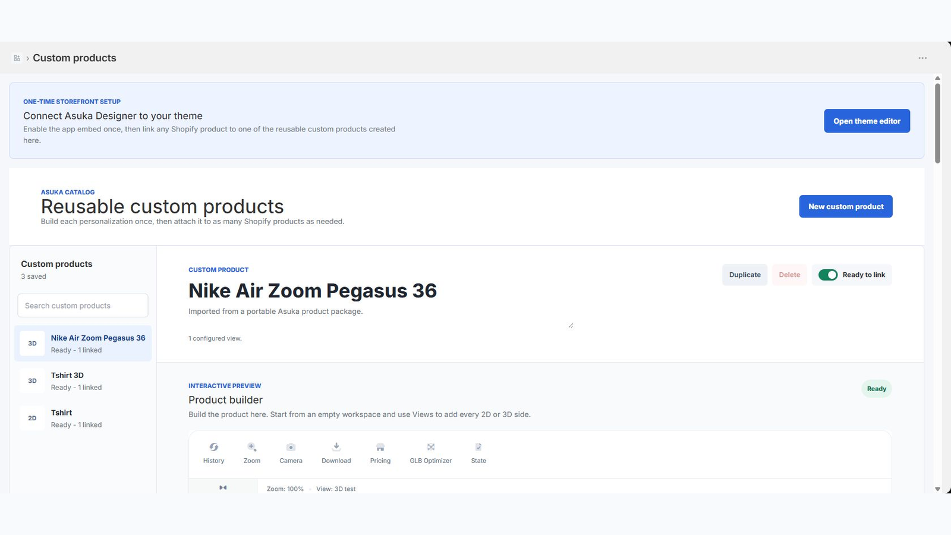This screenshot has width=951, height=535.
Task: Click 'Connect Asuka Designer to your theme' heading
Action: (x=113, y=116)
